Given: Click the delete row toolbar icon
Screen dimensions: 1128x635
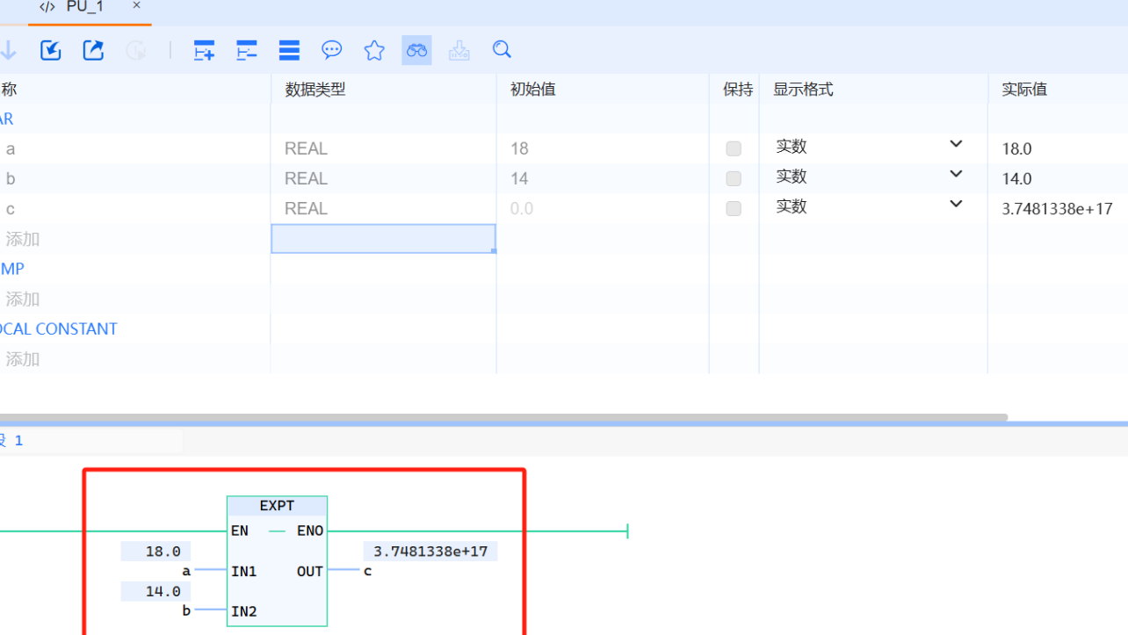Looking at the screenshot, I should 247,50.
